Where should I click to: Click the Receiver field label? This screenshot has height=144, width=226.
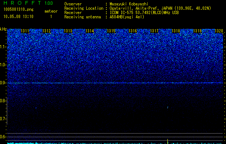point(73,13)
